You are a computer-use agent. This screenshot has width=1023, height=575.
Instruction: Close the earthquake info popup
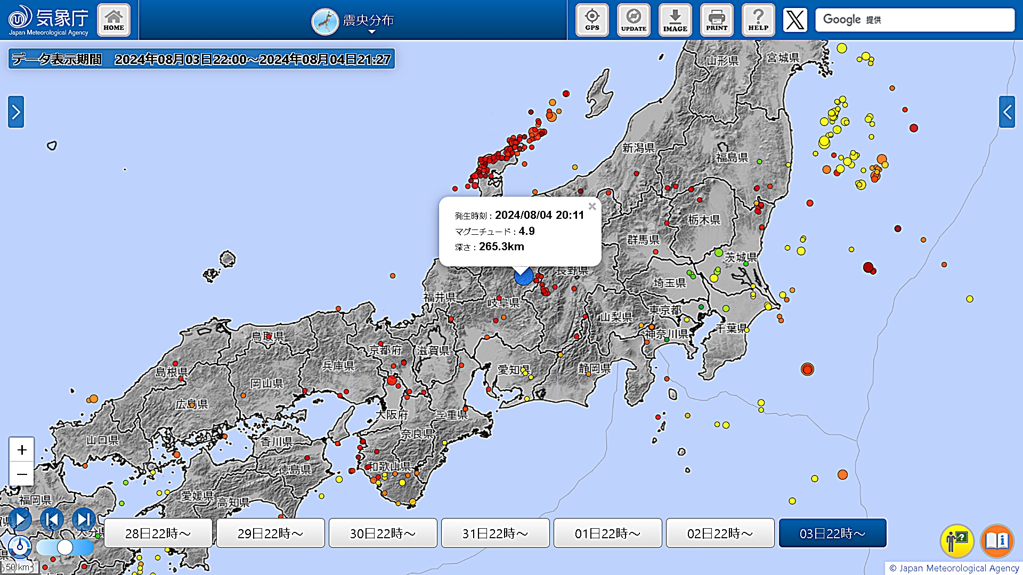(x=592, y=207)
